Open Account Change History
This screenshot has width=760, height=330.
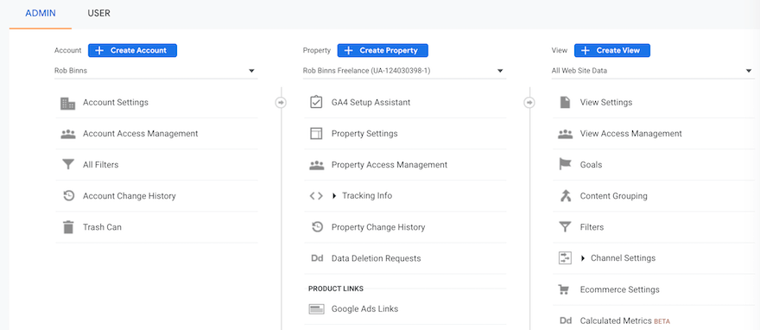tap(130, 196)
